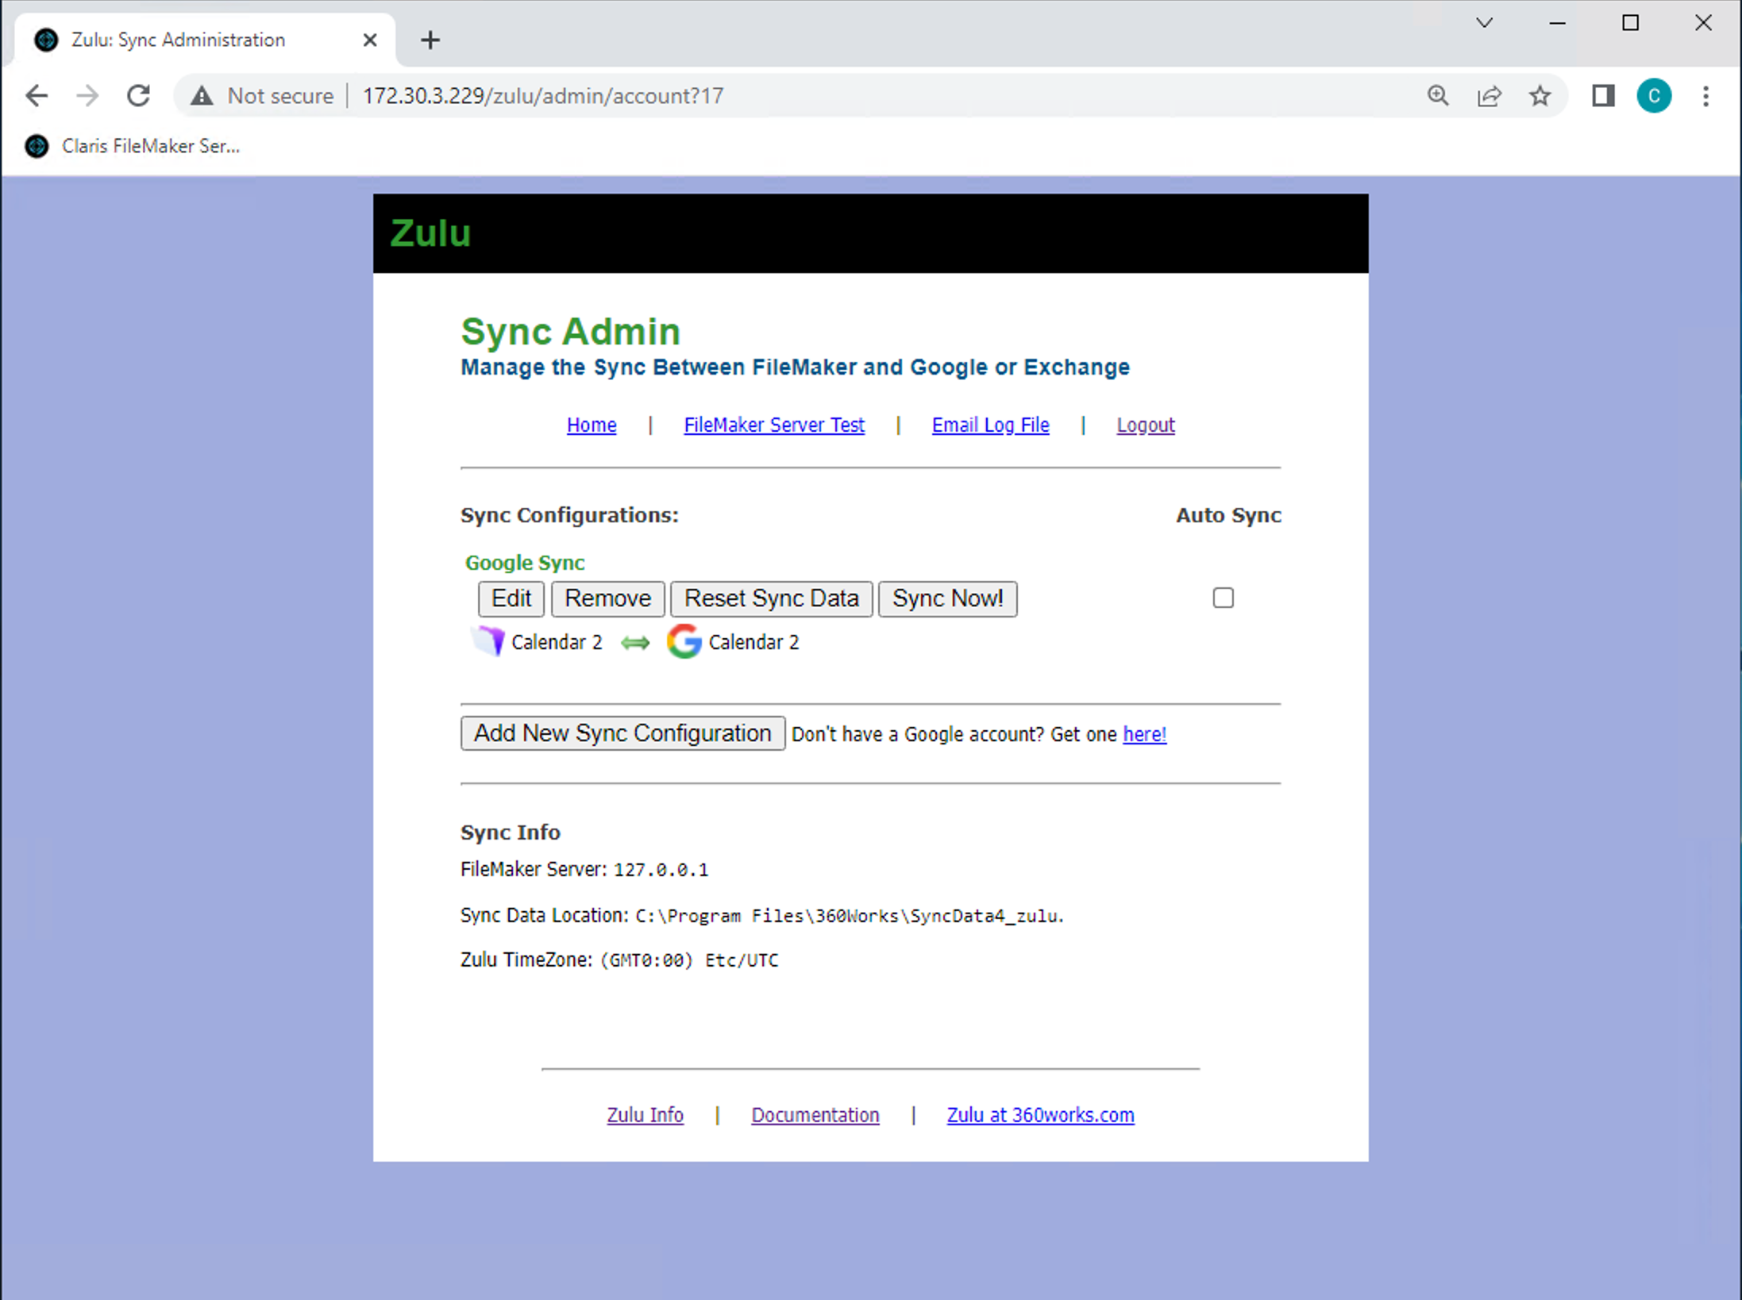
Task: Click the share page icon
Action: [x=1489, y=96]
